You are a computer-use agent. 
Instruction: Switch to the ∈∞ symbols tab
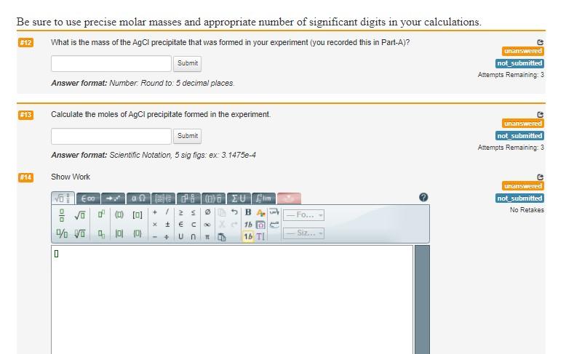pyautogui.click(x=88, y=198)
